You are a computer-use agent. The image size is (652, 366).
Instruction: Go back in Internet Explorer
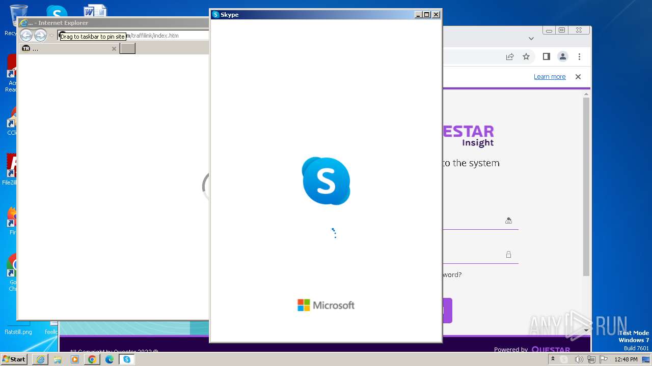coord(26,35)
